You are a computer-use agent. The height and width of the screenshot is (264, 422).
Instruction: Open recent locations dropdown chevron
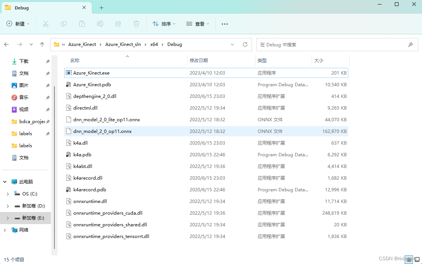[x=31, y=44]
